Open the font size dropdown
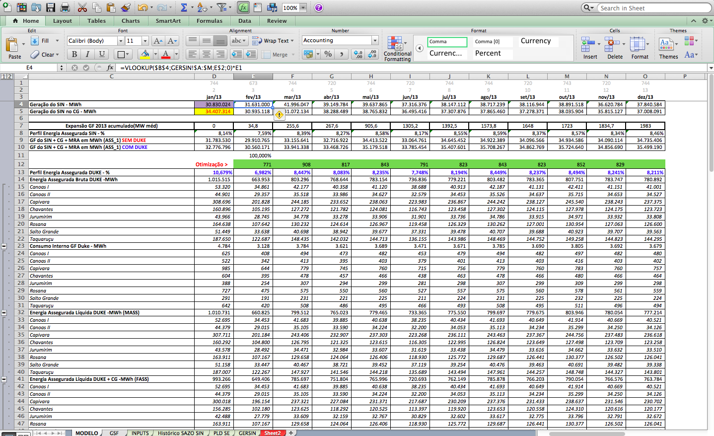714x436 pixels. click(x=145, y=41)
